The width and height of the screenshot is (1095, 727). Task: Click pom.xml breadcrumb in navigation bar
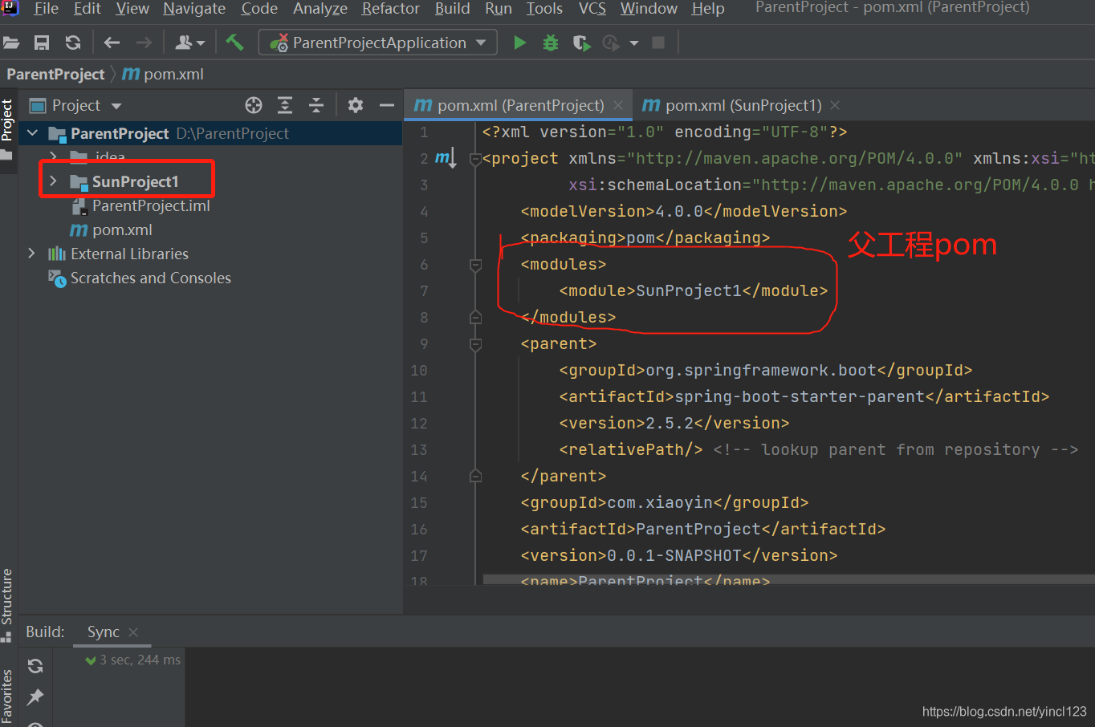click(x=164, y=74)
